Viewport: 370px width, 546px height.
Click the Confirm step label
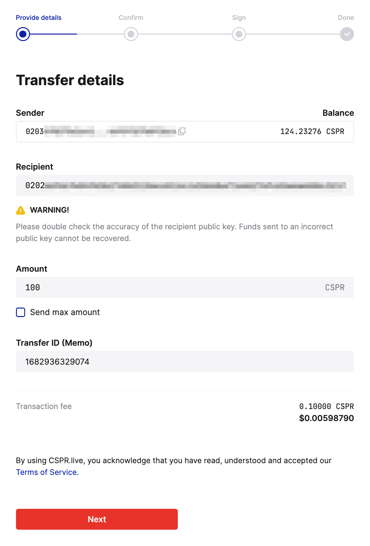tap(131, 17)
